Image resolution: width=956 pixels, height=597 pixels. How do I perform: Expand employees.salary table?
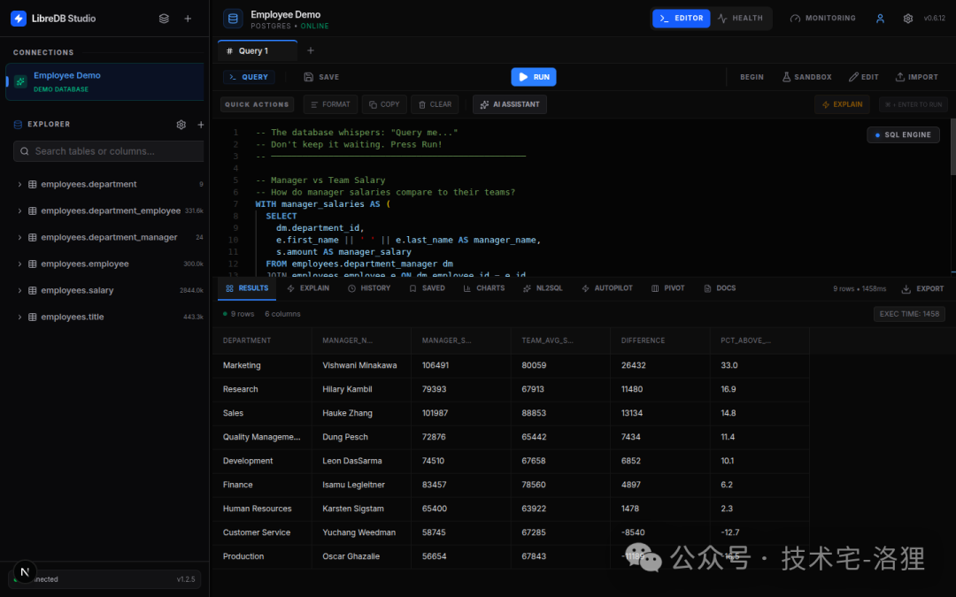click(x=19, y=291)
